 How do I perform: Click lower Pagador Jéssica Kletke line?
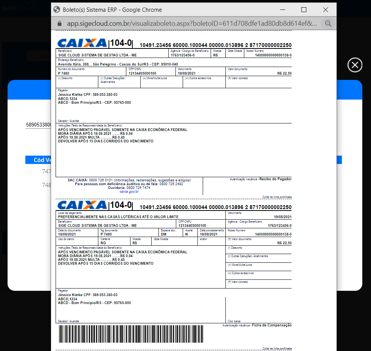click(x=88, y=295)
